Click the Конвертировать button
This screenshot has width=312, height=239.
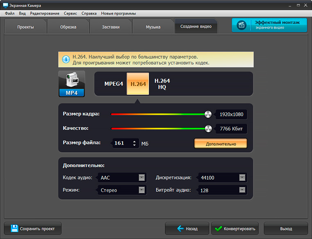click(235, 228)
